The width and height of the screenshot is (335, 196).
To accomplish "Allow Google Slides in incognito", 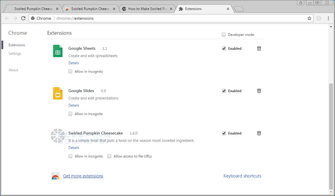I will [x=70, y=114].
